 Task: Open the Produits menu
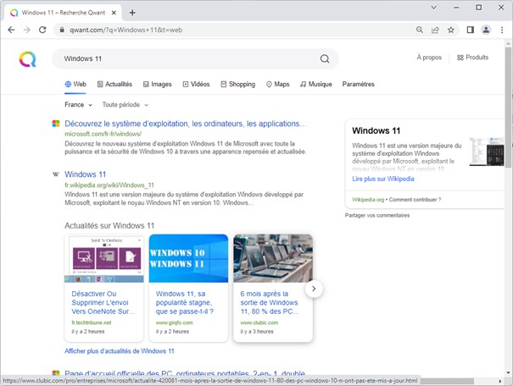point(472,58)
